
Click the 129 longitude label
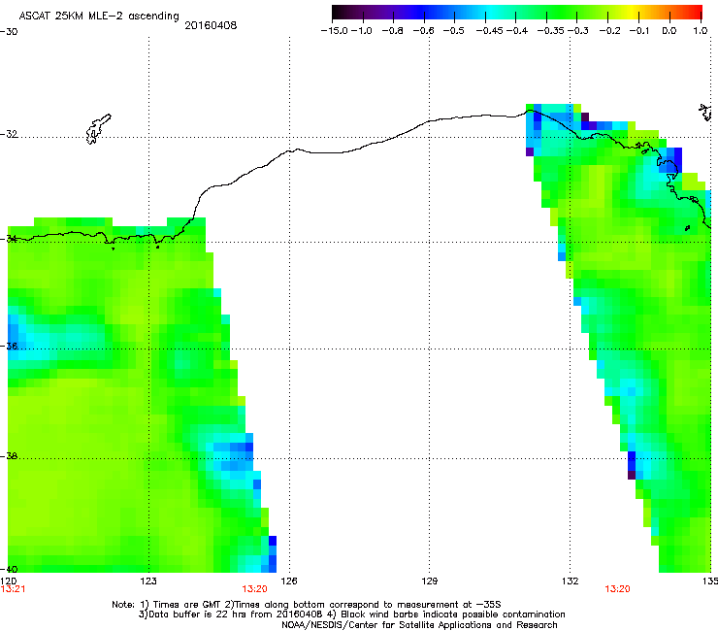[429, 581]
